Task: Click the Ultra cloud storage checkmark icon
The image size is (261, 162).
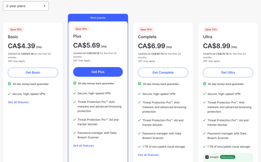Action: point(204,147)
